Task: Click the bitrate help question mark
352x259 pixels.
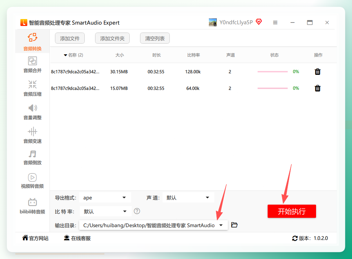Action: click(x=137, y=211)
